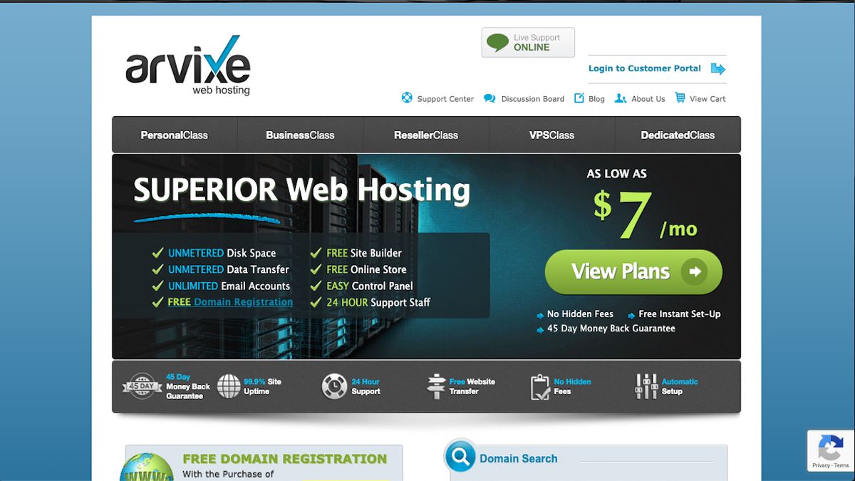Select the 99.9% Site Uptime globe icon

coord(229,386)
